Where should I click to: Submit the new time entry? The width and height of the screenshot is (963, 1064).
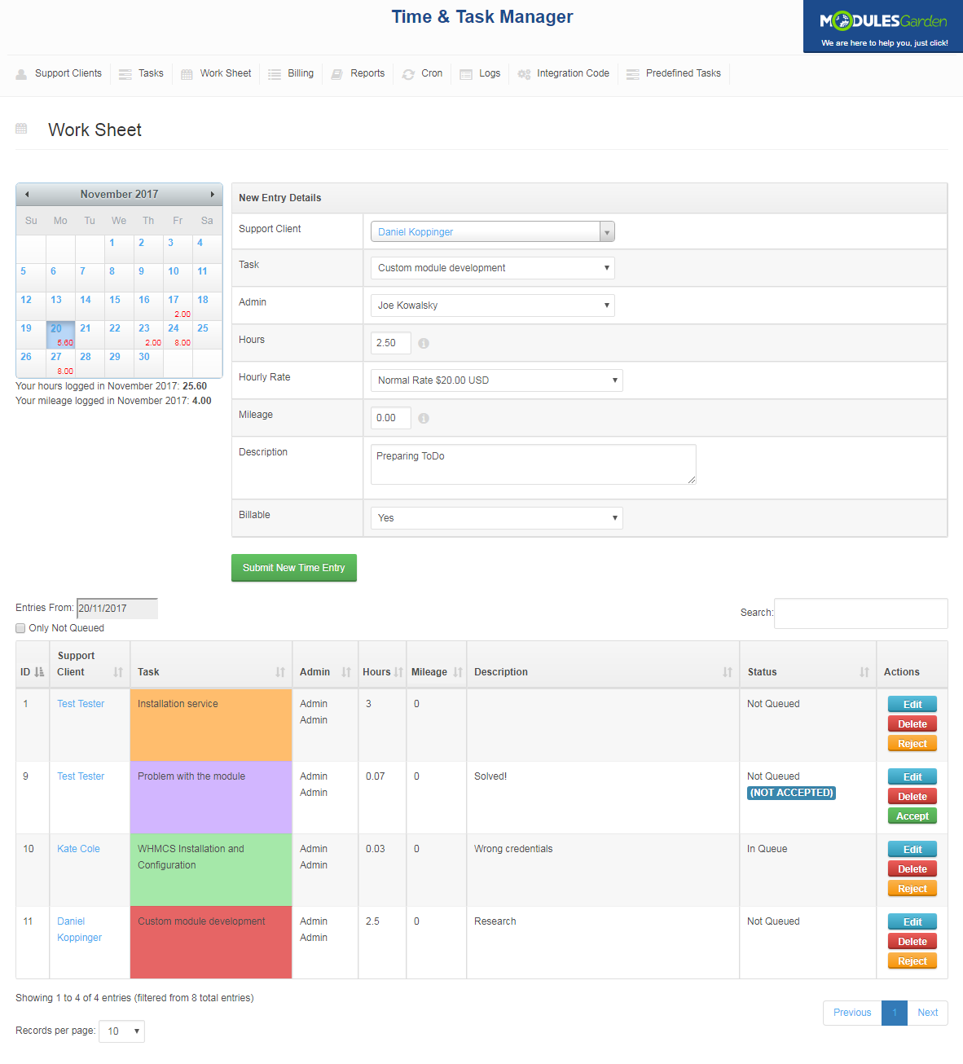(293, 568)
